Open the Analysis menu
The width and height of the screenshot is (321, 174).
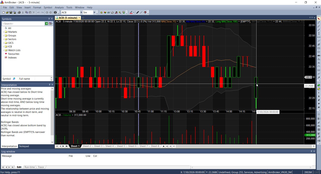pos(59,8)
